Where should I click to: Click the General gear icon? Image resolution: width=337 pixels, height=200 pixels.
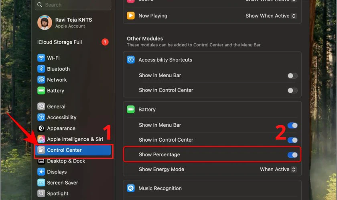(41, 106)
